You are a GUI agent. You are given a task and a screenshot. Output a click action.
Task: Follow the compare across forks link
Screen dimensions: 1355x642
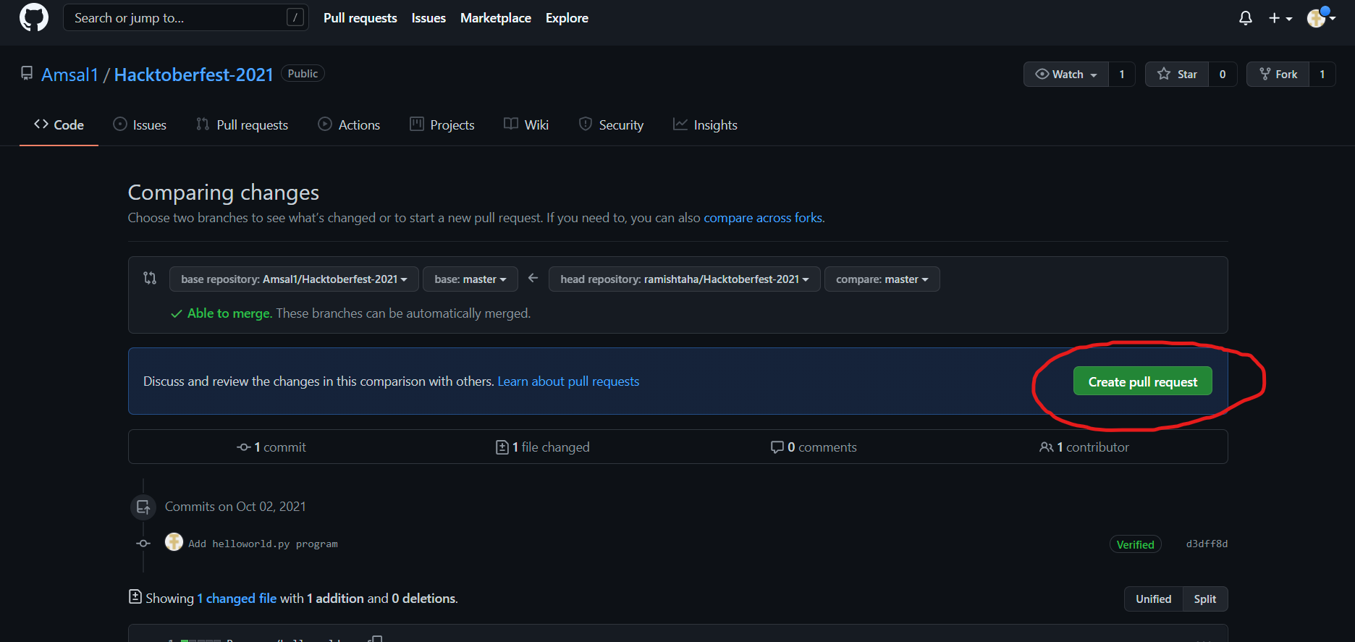(763, 218)
